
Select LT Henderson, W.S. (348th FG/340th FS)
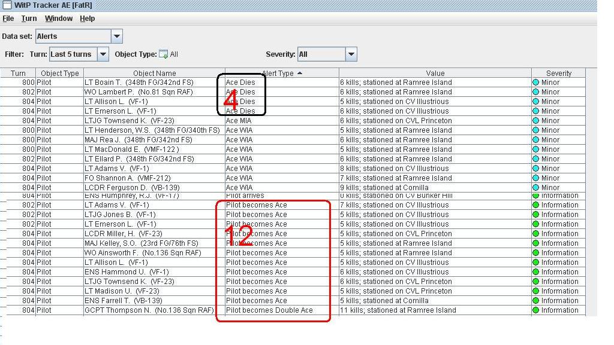click(x=152, y=130)
